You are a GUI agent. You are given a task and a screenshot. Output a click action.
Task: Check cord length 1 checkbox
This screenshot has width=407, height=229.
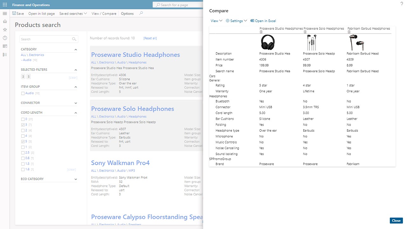(x=23, y=147)
